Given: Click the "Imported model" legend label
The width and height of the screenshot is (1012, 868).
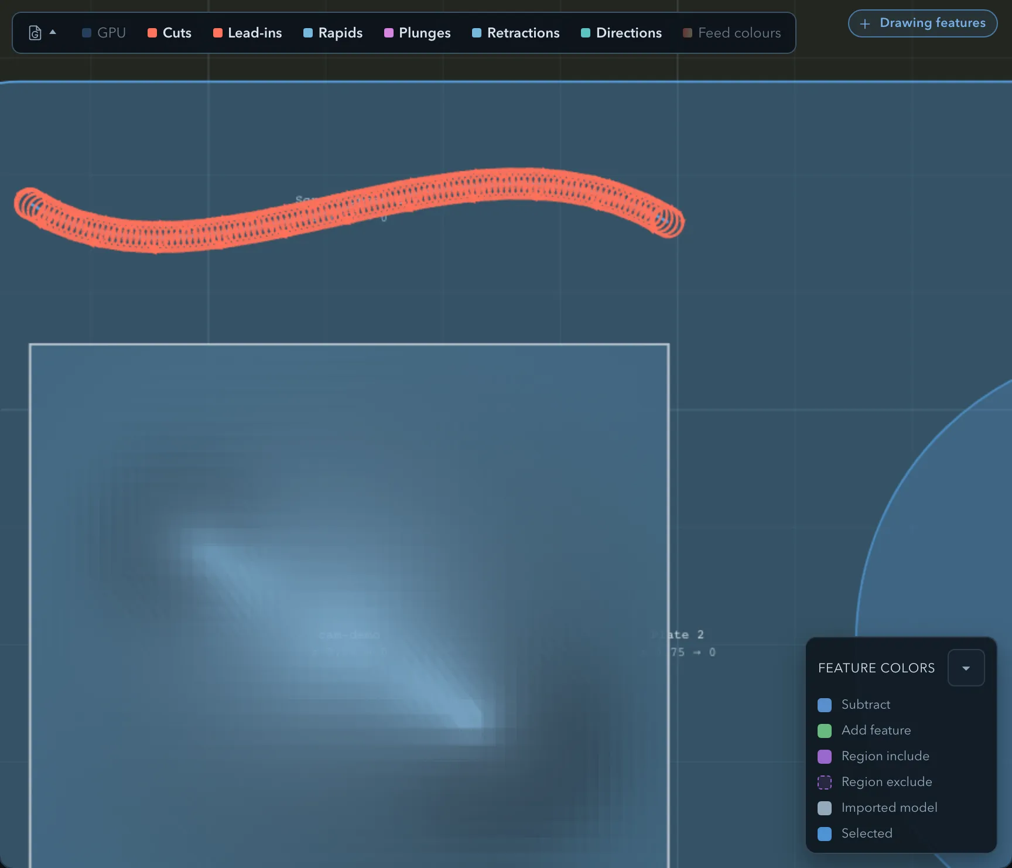Looking at the screenshot, I should (x=889, y=808).
